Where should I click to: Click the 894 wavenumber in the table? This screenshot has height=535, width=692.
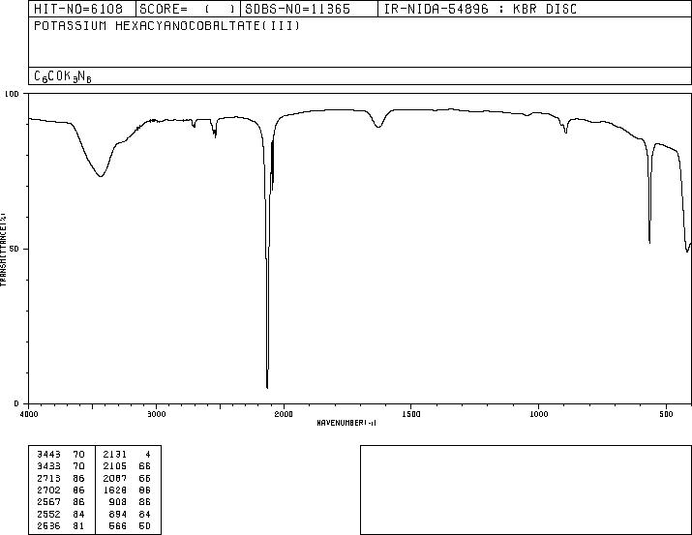[118, 515]
